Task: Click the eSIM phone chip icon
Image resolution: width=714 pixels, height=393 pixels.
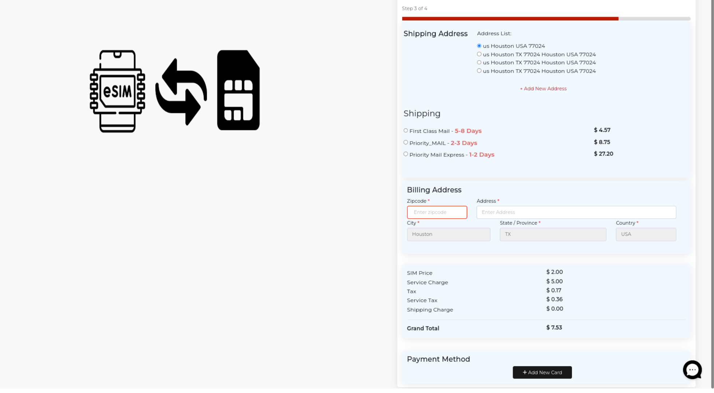Action: coord(117,91)
